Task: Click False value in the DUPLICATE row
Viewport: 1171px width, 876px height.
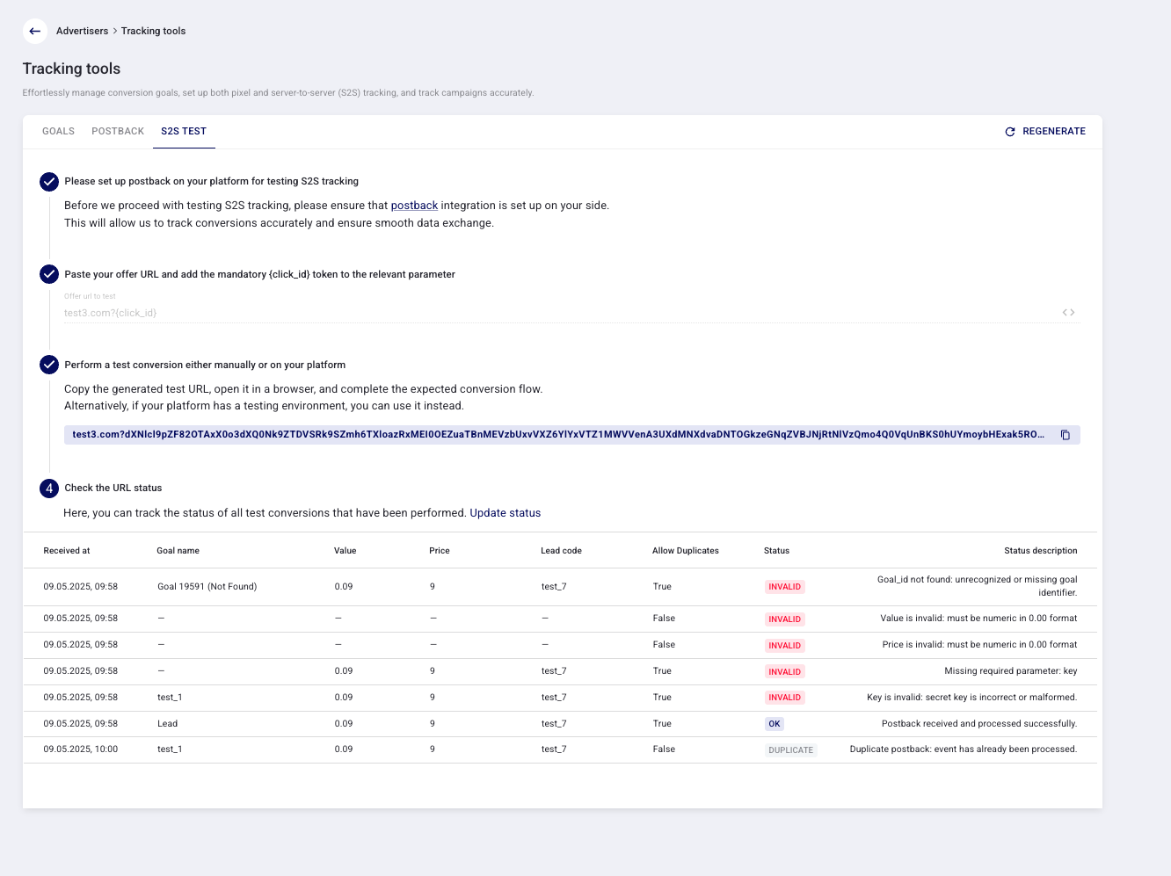Action: click(664, 749)
